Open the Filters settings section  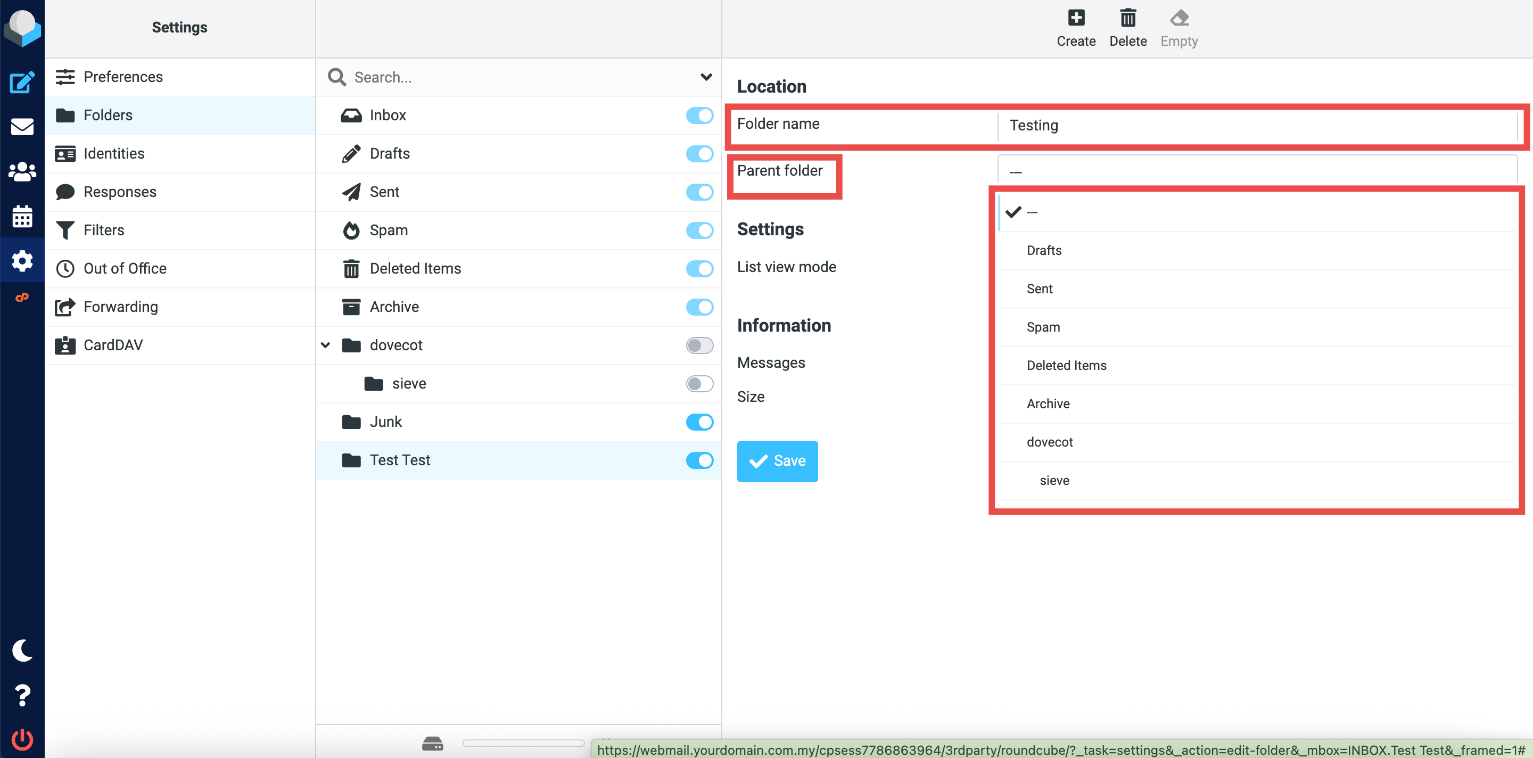[104, 230]
